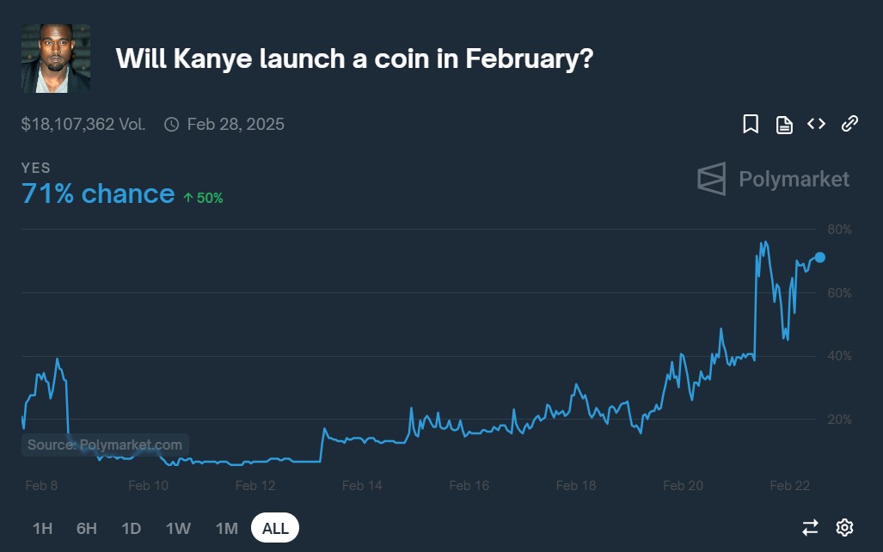Click the clock icon beside Feb 28 date
Image resolution: width=883 pixels, height=552 pixels.
[x=170, y=124]
